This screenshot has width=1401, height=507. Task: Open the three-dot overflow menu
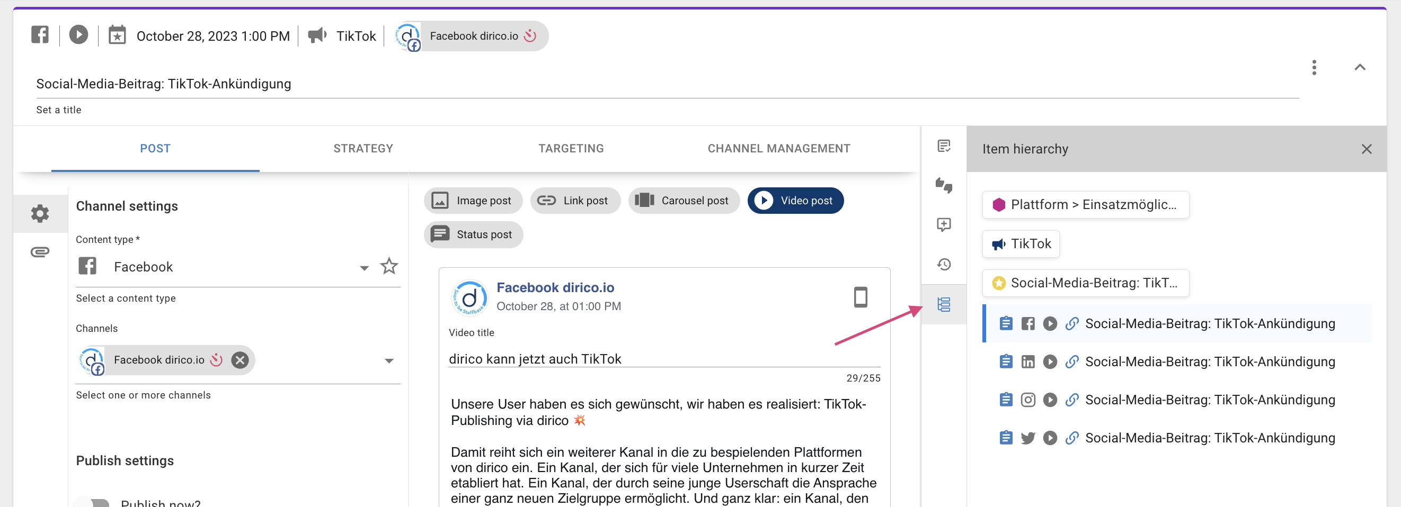[1315, 67]
